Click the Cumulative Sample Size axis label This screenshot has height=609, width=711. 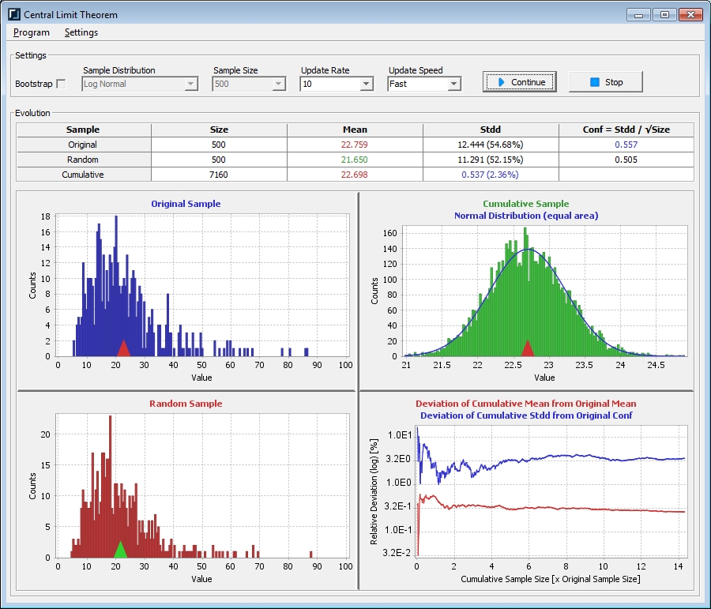coord(551,579)
